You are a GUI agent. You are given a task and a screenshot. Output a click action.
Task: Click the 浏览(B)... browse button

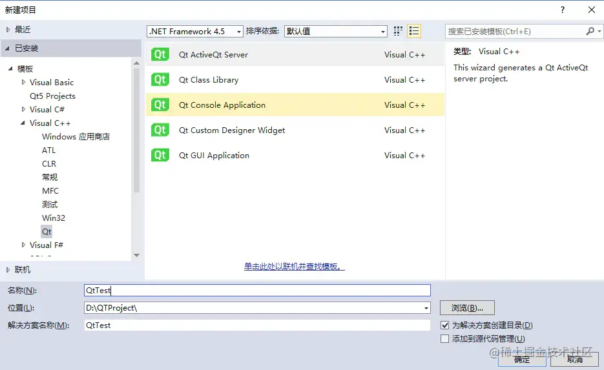pyautogui.click(x=467, y=308)
